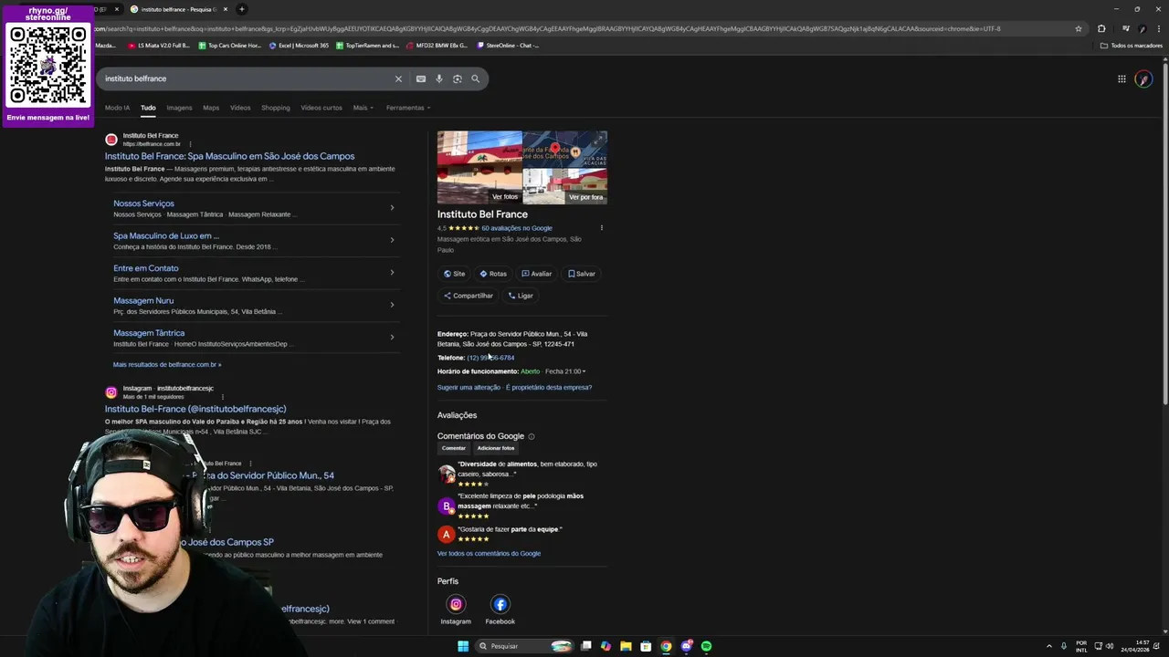The width and height of the screenshot is (1169, 657).
Task: Expand Nossos Serviços sitelink arrow
Action: point(392,208)
